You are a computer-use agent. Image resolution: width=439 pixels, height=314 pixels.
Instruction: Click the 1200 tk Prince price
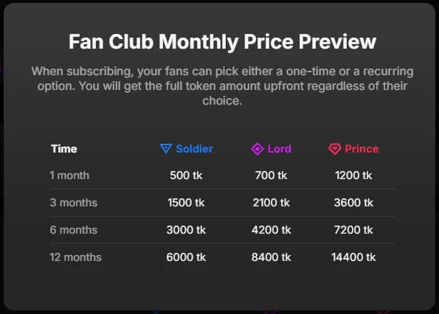coord(353,175)
